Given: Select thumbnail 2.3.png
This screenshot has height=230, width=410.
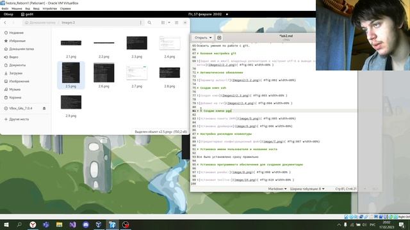Looking at the screenshot, I should [x=136, y=43].
